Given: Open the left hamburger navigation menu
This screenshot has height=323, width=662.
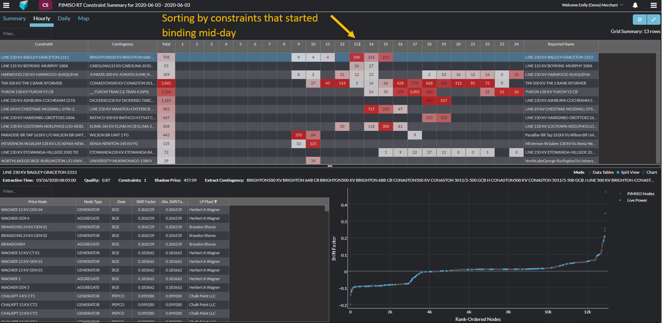Looking at the screenshot, I should [x=6, y=5].
